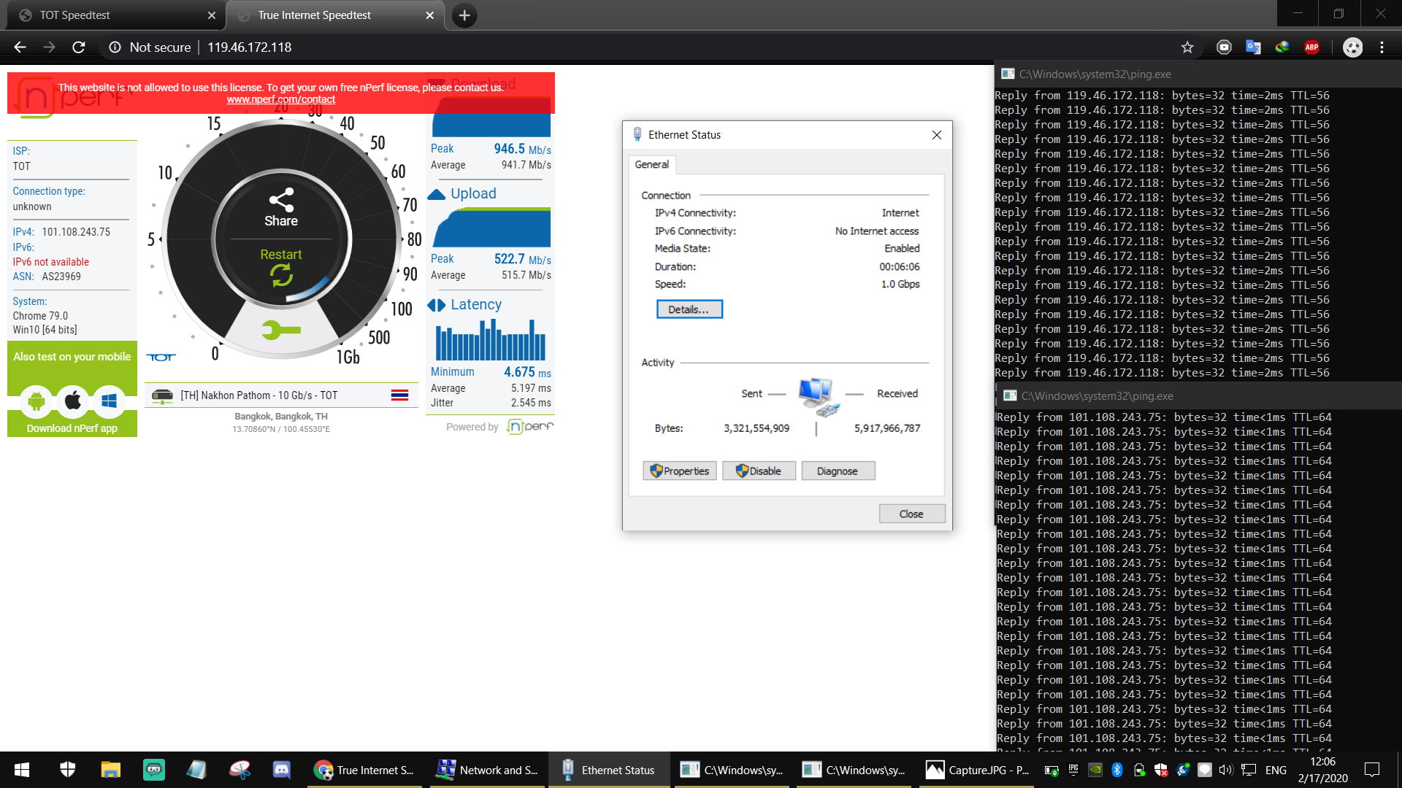This screenshot has width=1402, height=788.
Task: Close Ethernet Status with the X button
Action: tap(937, 135)
